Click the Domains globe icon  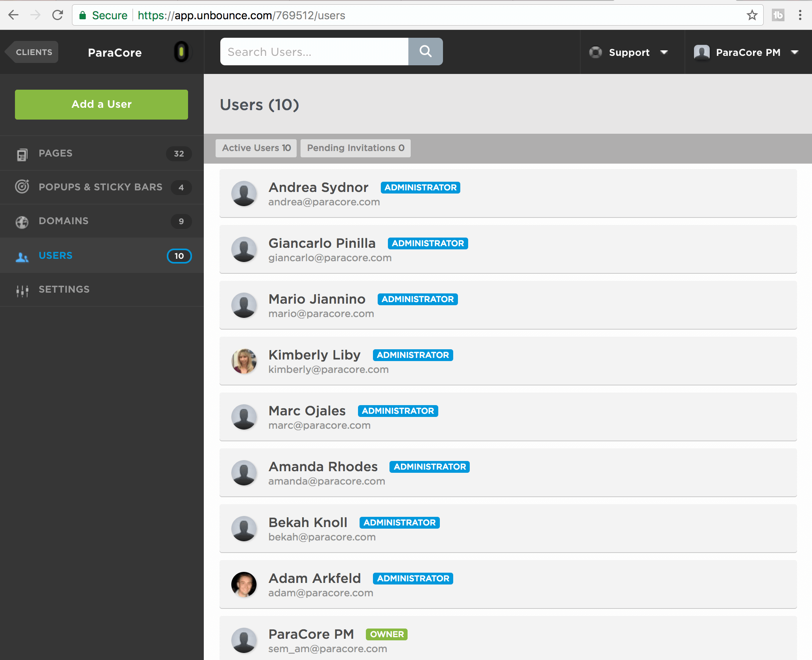click(22, 222)
